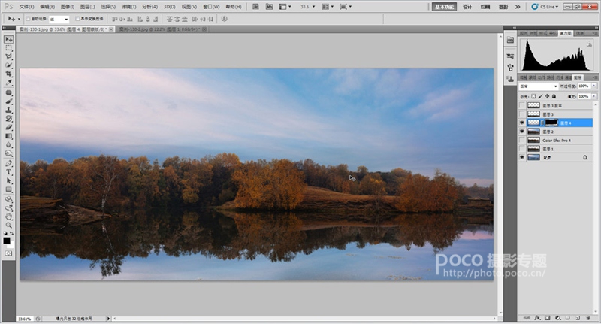Screen dimensions: 601x324
Task: Click the foreground color swatch
Action: (7, 241)
